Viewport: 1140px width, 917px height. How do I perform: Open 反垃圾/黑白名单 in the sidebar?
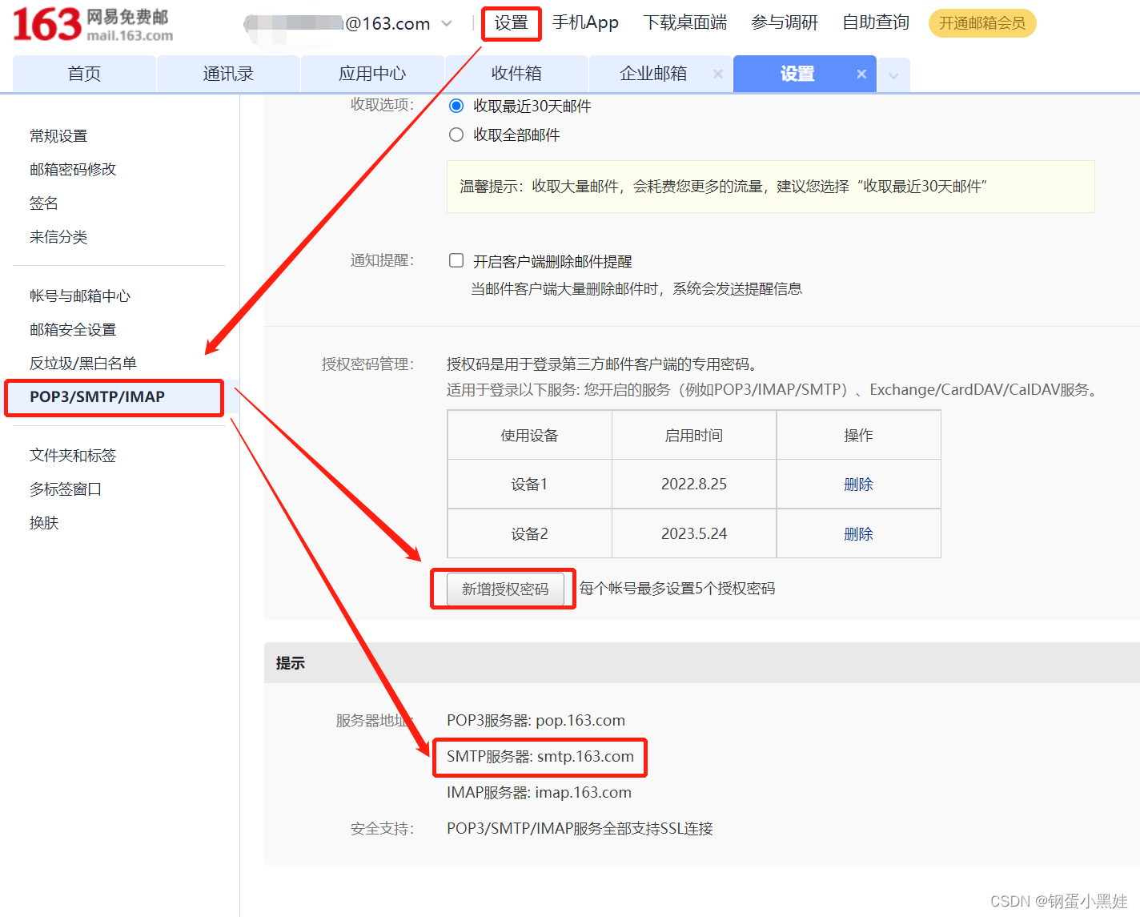click(x=83, y=364)
